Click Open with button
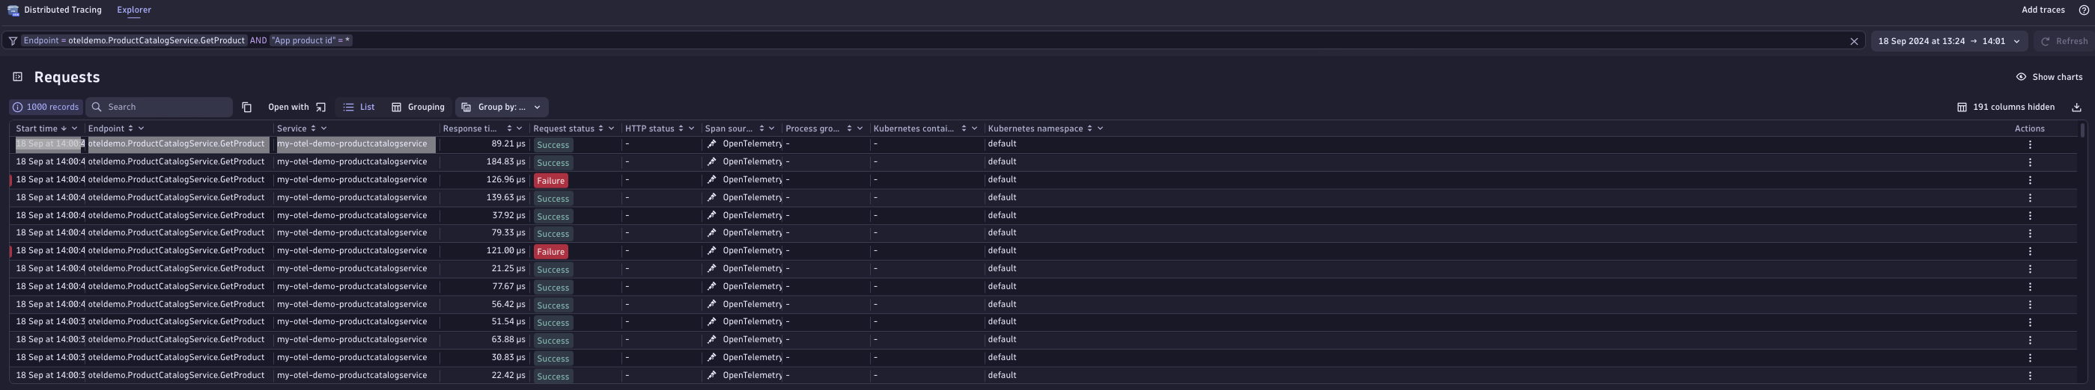The width and height of the screenshot is (2095, 390). pyautogui.click(x=297, y=107)
